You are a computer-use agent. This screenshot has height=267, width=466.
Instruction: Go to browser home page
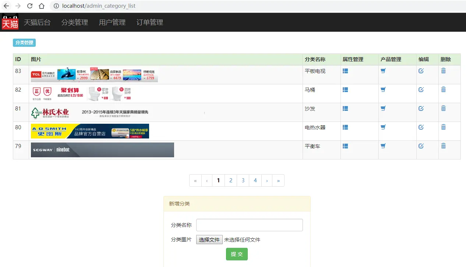click(x=42, y=6)
